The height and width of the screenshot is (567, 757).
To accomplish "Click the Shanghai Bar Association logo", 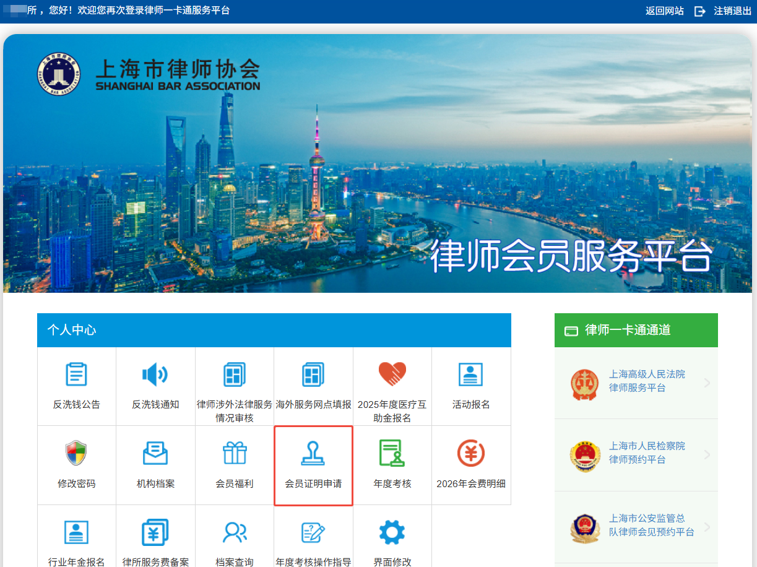I will [149, 75].
